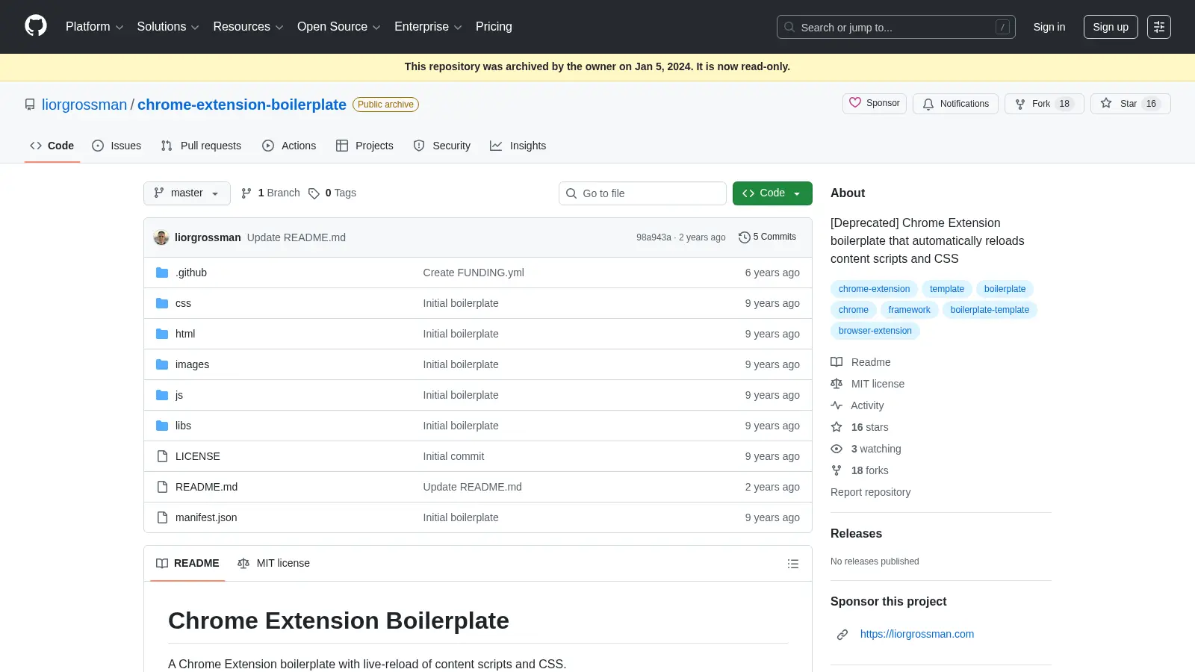Image resolution: width=1195 pixels, height=672 pixels.
Task: View the 3 watching link
Action: coord(866,449)
